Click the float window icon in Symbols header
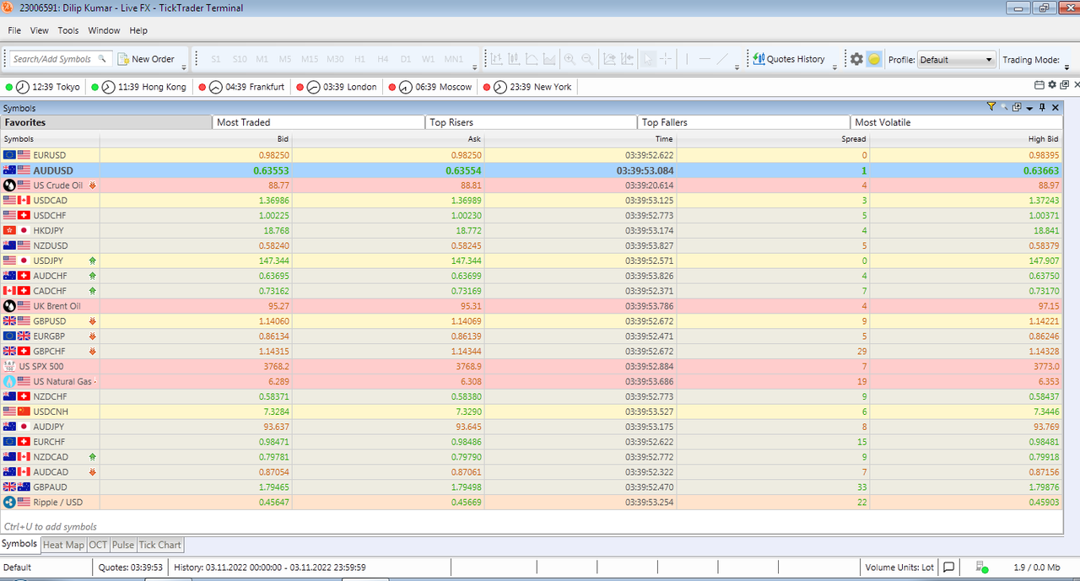Viewport: 1080px width, 581px height. [1017, 107]
